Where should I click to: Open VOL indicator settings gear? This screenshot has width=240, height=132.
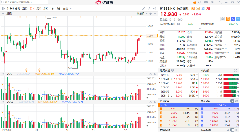point(155,74)
